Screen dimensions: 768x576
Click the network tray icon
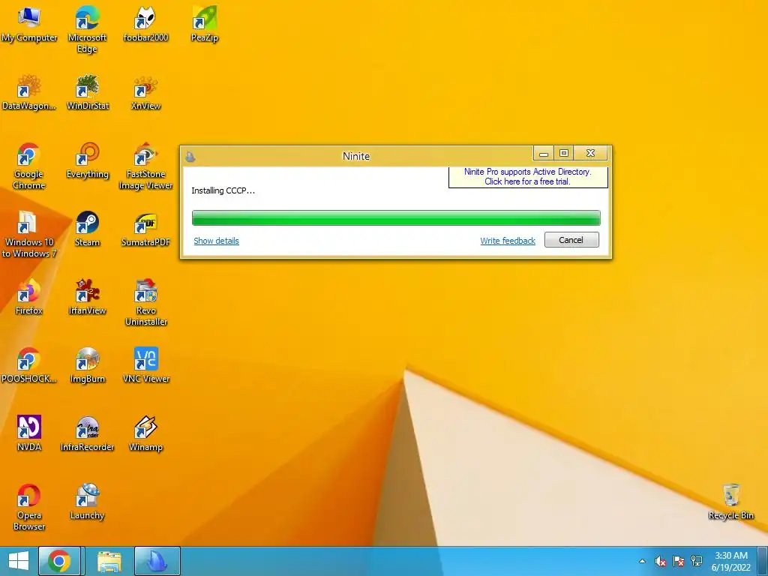697,561
